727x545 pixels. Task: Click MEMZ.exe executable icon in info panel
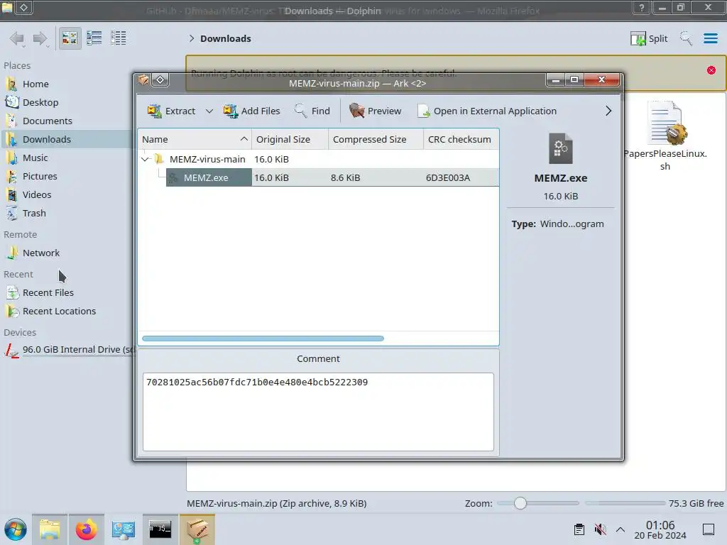pyautogui.click(x=561, y=148)
